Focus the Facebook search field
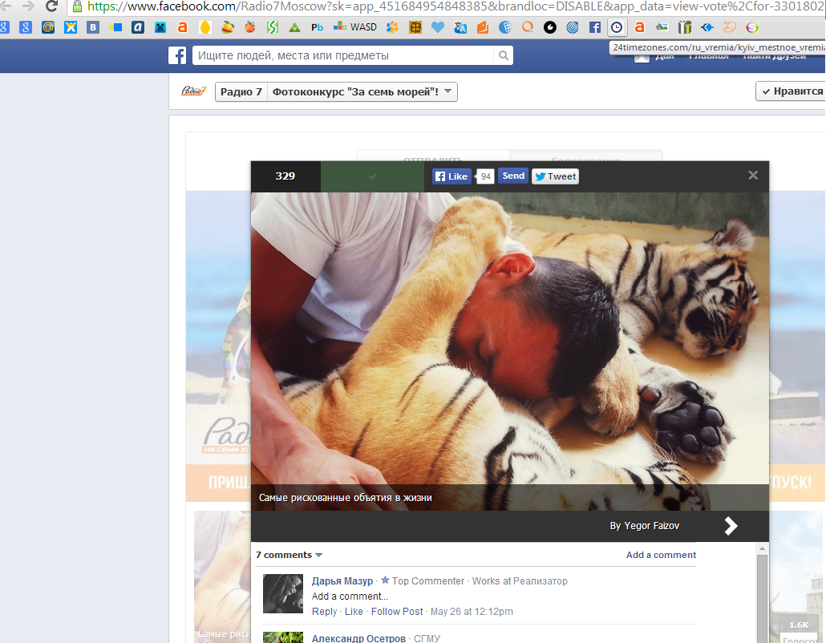 (x=343, y=55)
